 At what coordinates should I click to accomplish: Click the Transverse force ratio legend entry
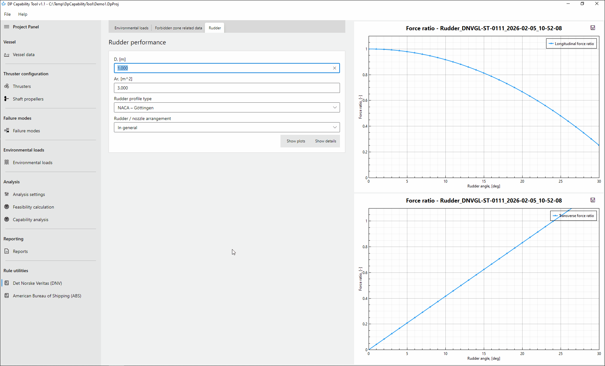point(574,216)
